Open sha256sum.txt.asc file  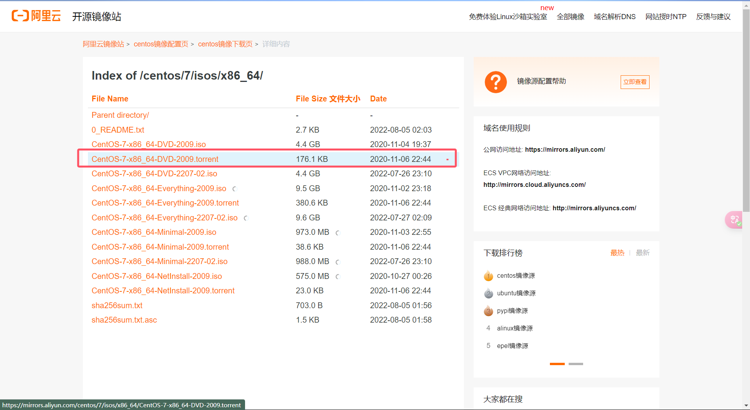coord(124,320)
